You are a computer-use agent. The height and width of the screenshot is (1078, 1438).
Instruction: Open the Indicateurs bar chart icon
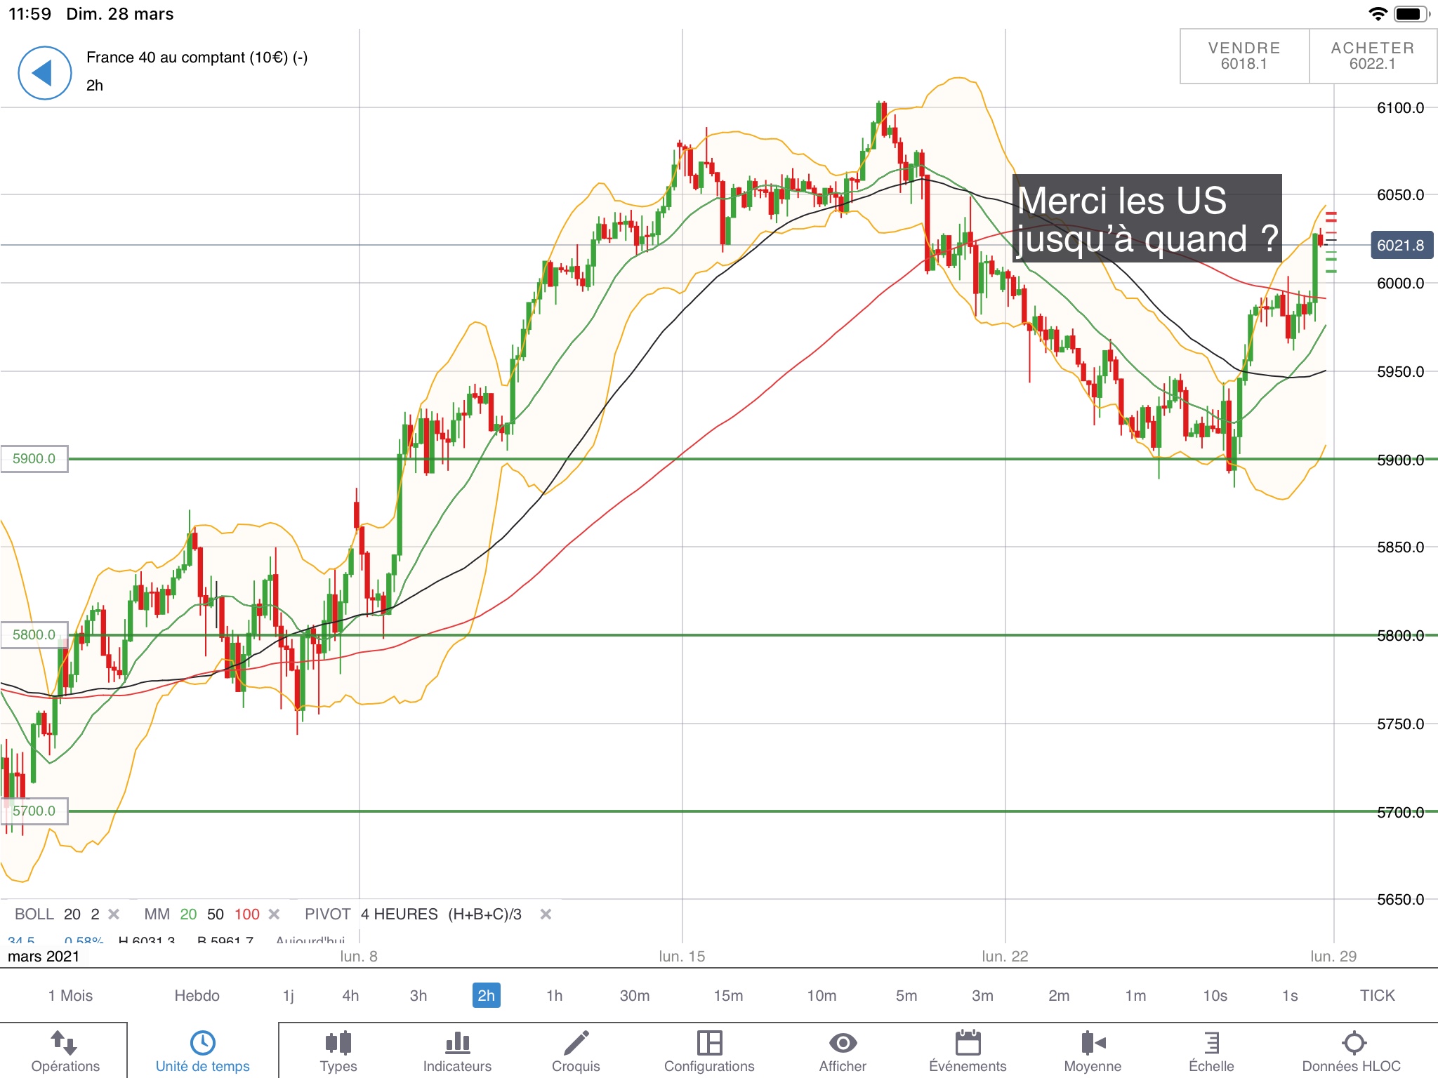pos(457,1044)
